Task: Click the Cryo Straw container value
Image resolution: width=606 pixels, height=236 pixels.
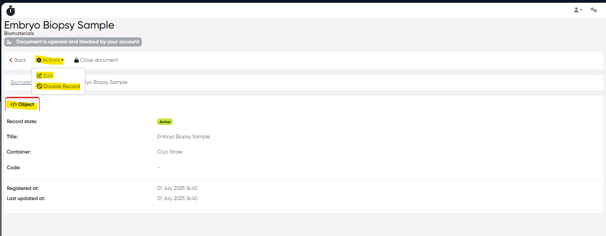Action: tap(170, 152)
